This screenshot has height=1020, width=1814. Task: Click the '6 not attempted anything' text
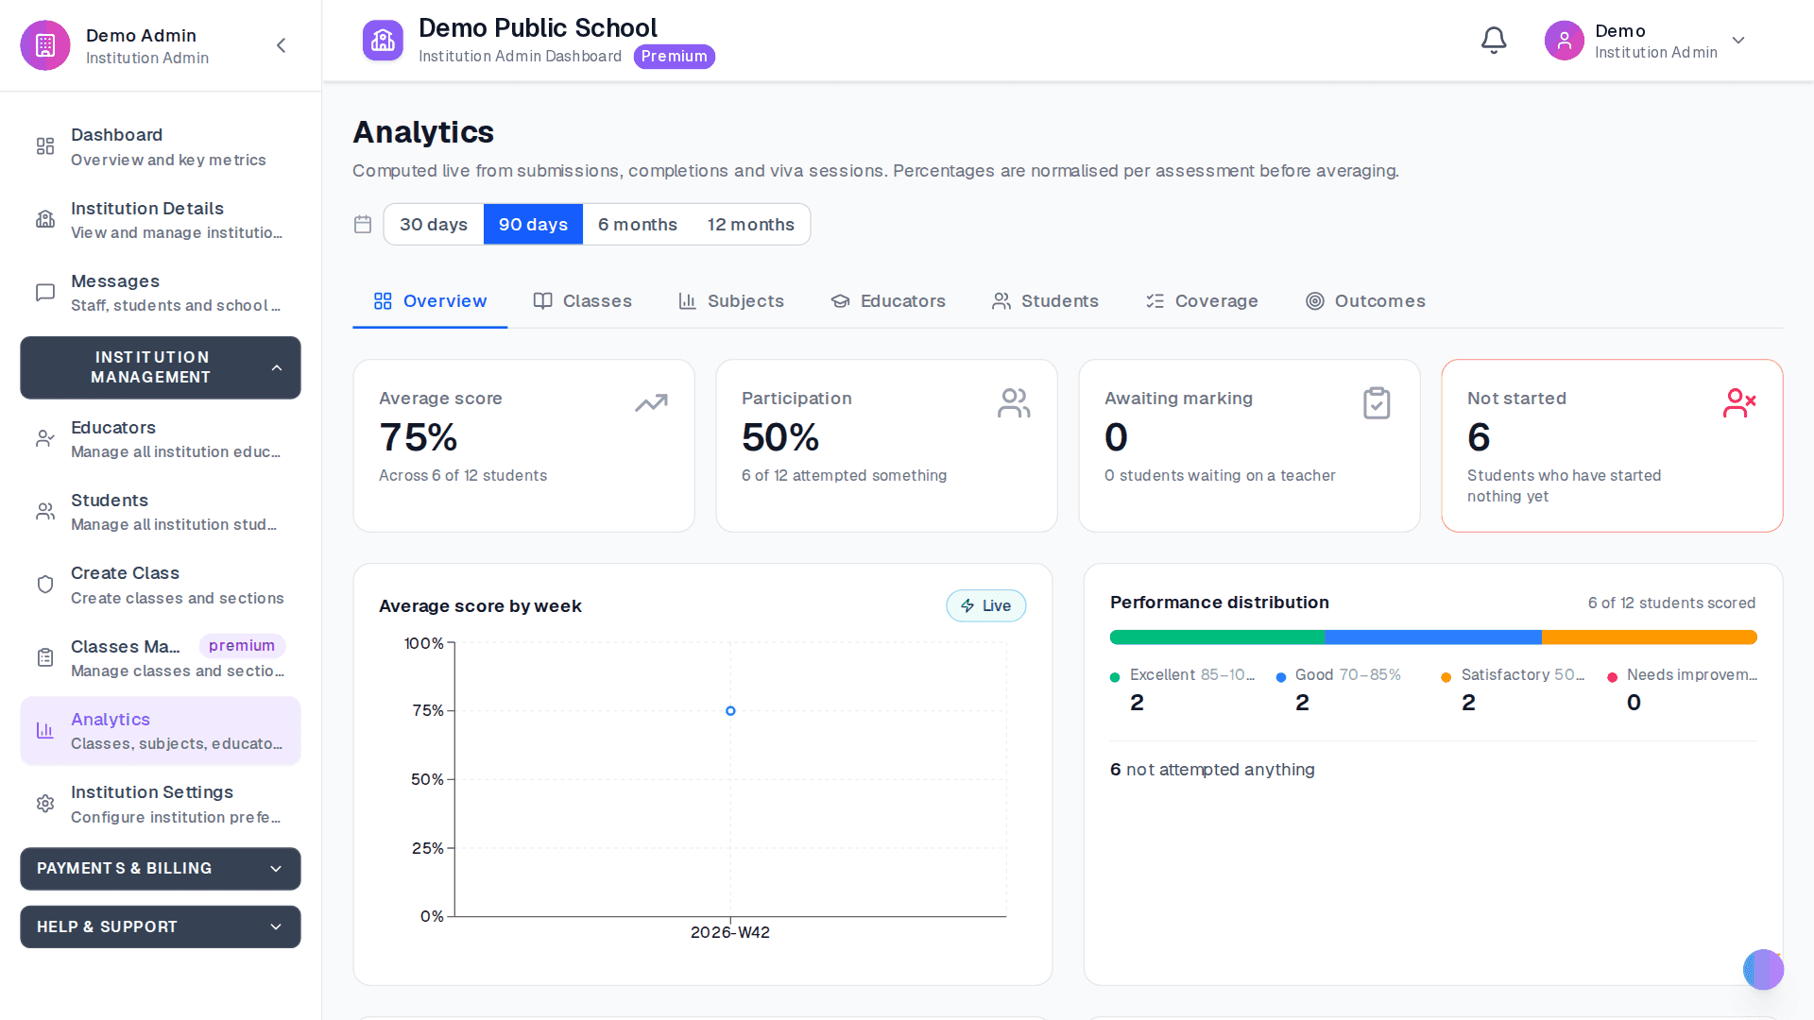[1212, 770]
